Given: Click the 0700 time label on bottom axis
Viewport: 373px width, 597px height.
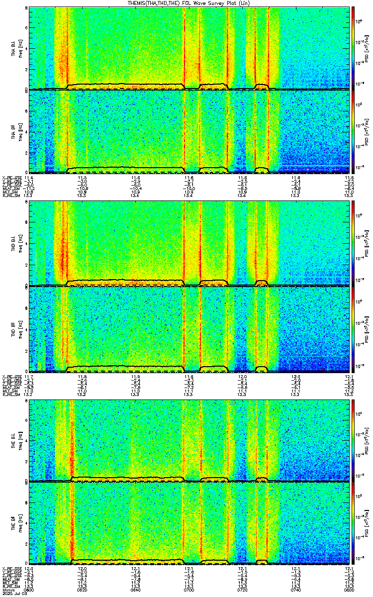Looking at the screenshot, I should (x=189, y=589).
